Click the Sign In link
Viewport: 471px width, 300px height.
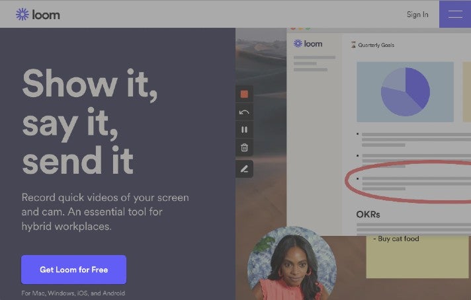pos(417,15)
